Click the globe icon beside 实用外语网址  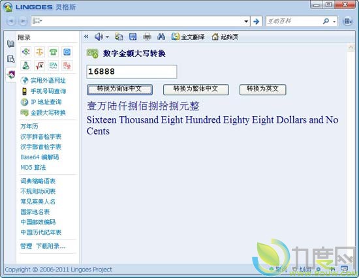[25, 80]
